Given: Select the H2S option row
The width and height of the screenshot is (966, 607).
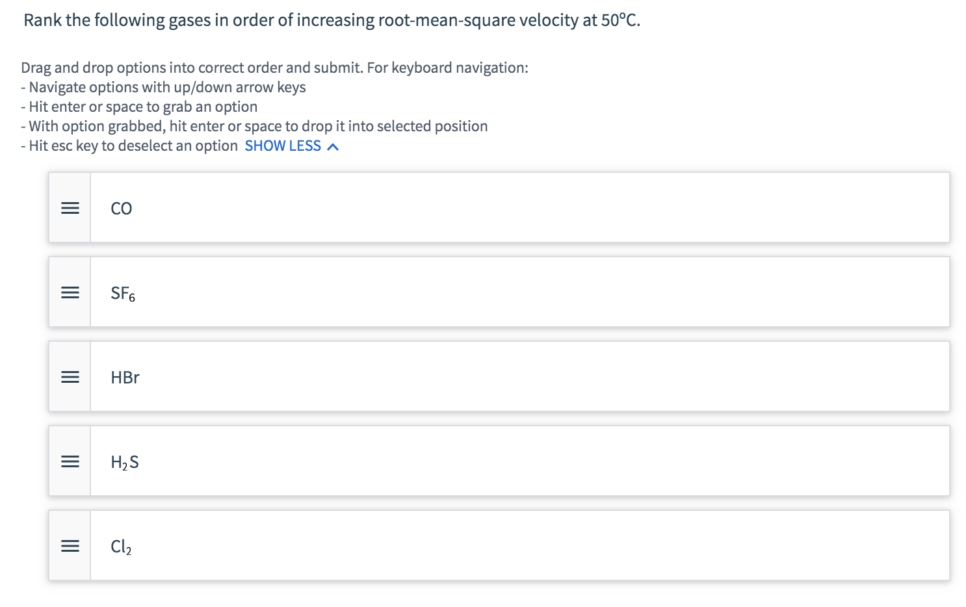Looking at the screenshot, I should point(519,461).
